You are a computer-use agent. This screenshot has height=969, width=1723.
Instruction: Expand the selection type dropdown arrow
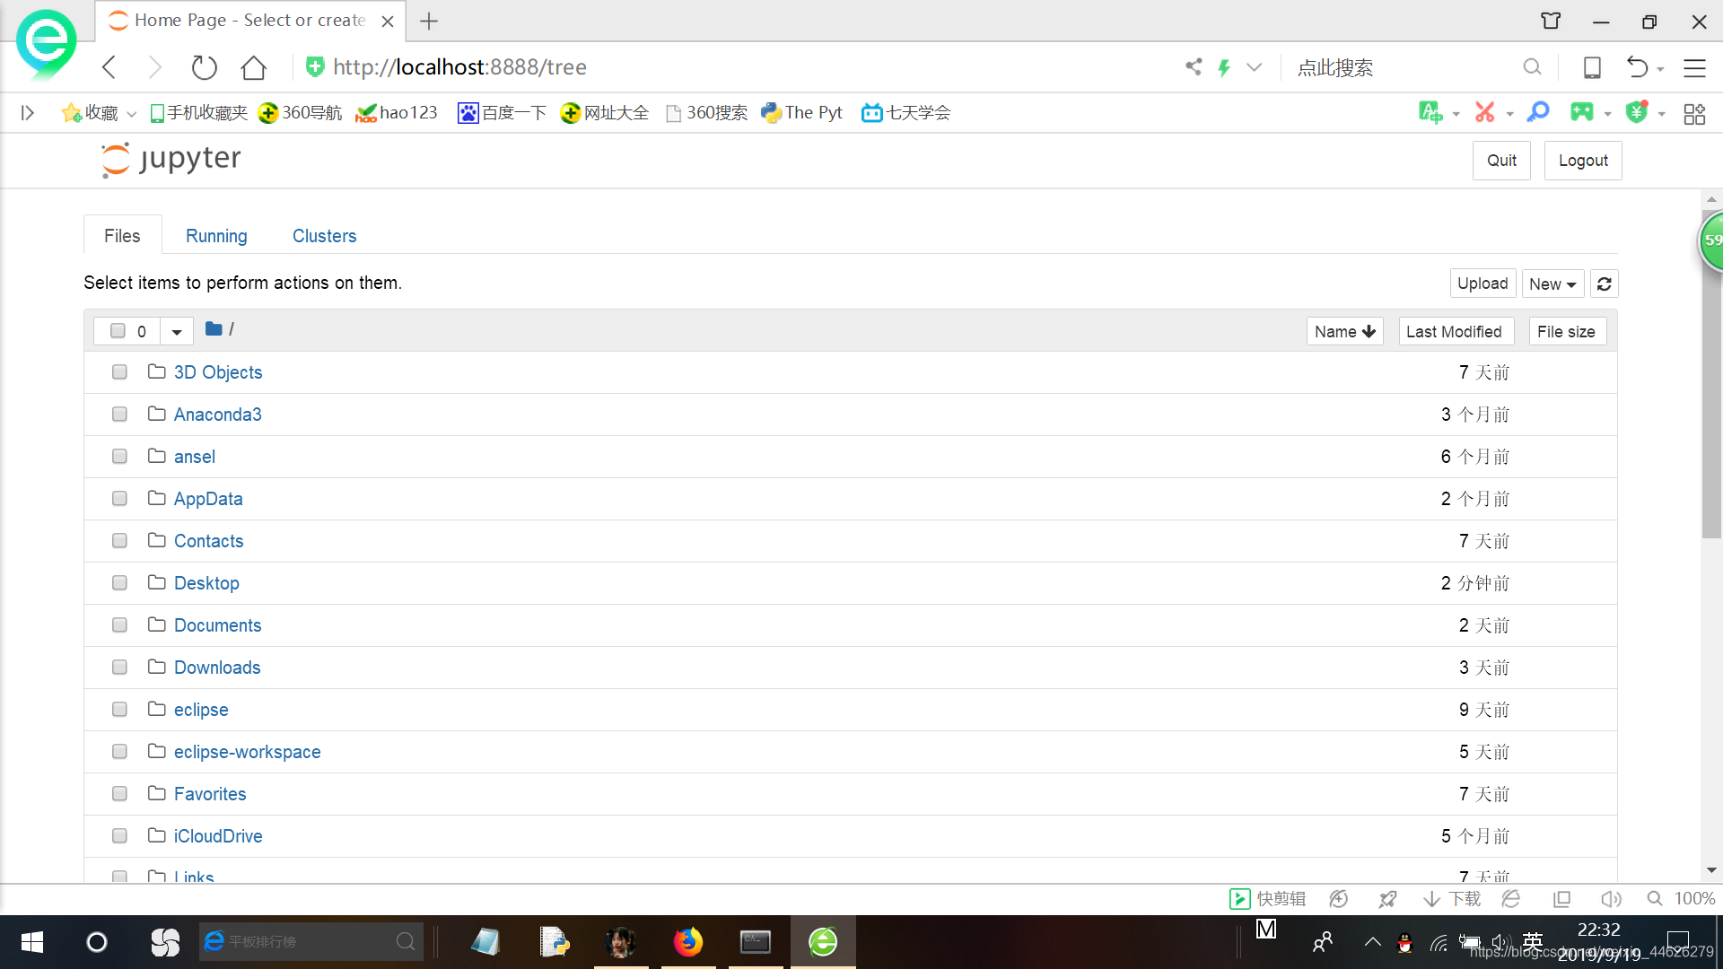tap(177, 331)
